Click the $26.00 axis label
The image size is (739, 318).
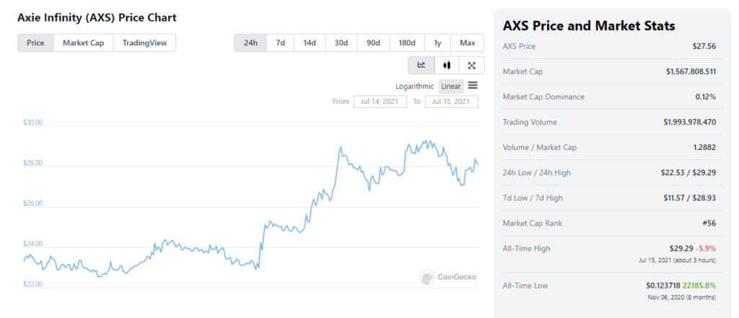(x=33, y=203)
